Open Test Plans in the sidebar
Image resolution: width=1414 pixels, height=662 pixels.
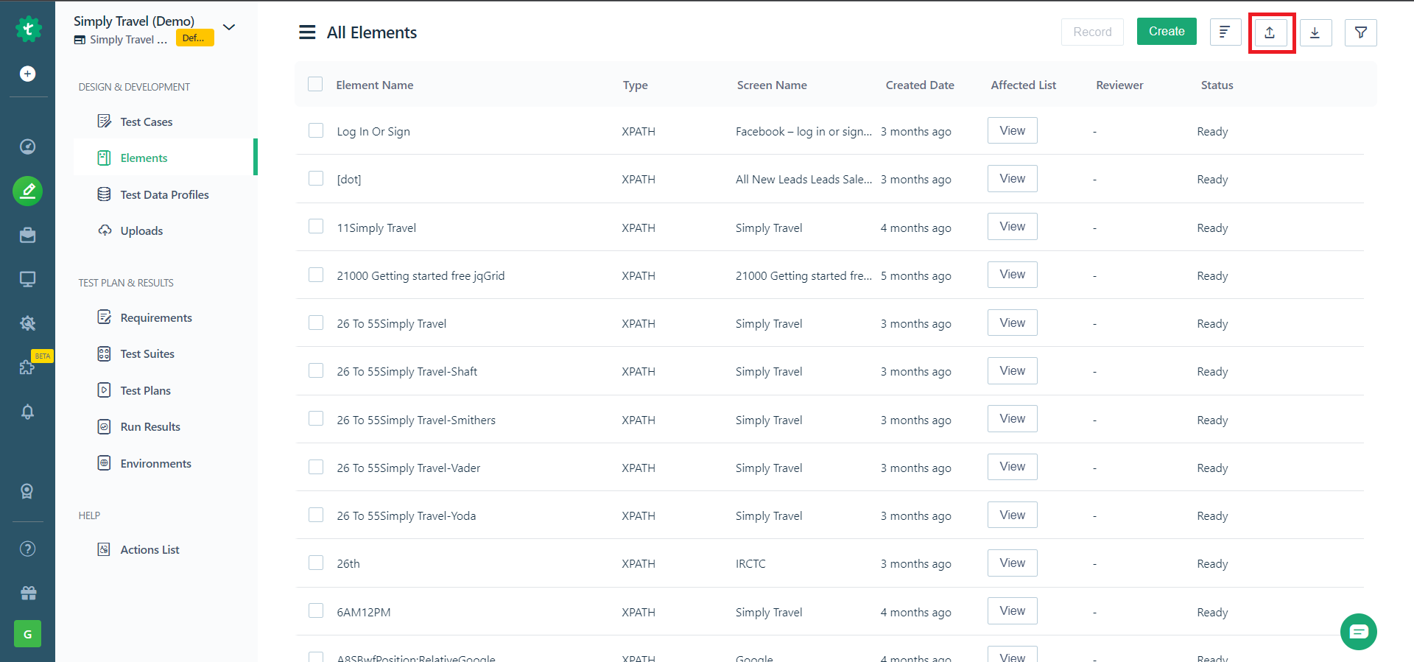point(146,391)
